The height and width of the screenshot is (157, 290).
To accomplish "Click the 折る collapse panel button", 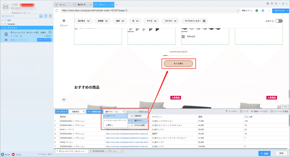I will 285,107.
